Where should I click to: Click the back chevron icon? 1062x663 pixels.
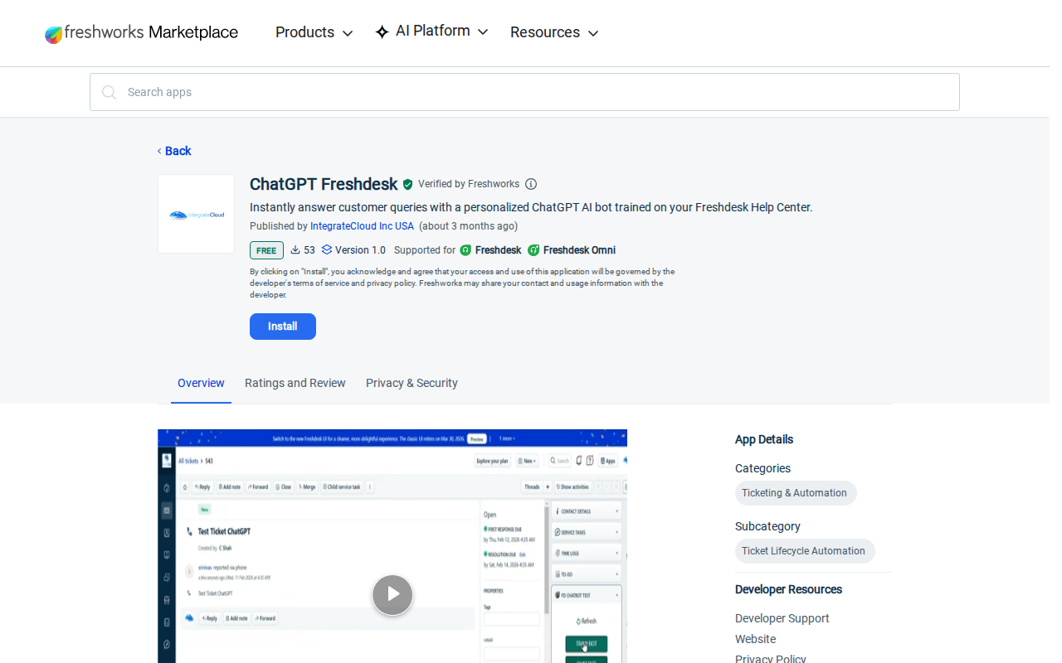point(159,151)
